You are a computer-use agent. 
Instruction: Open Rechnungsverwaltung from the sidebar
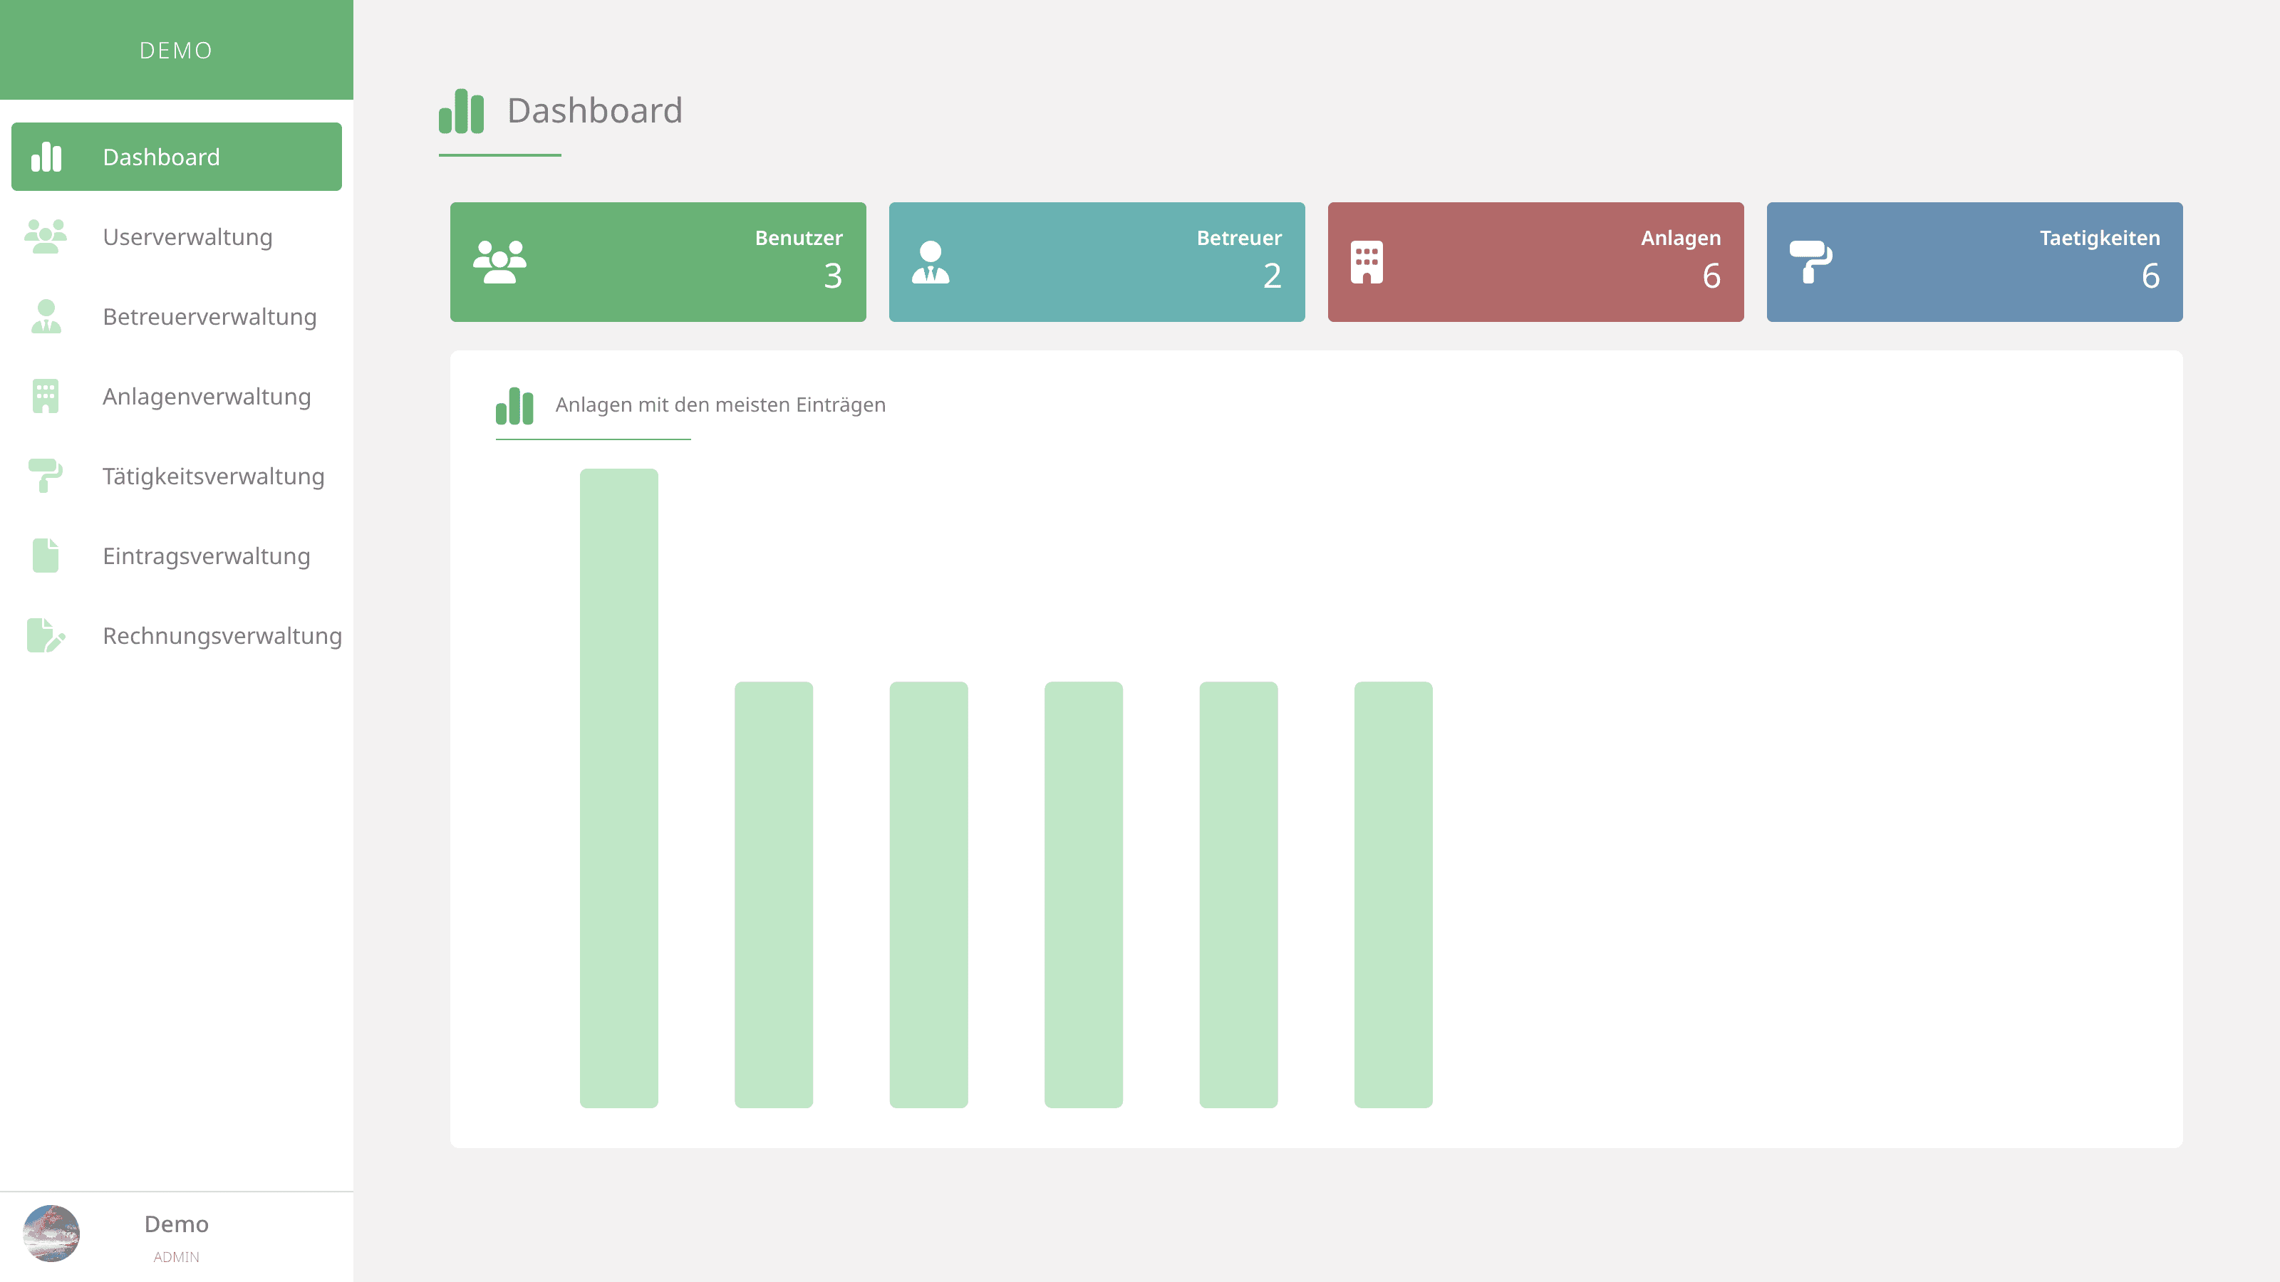point(222,635)
